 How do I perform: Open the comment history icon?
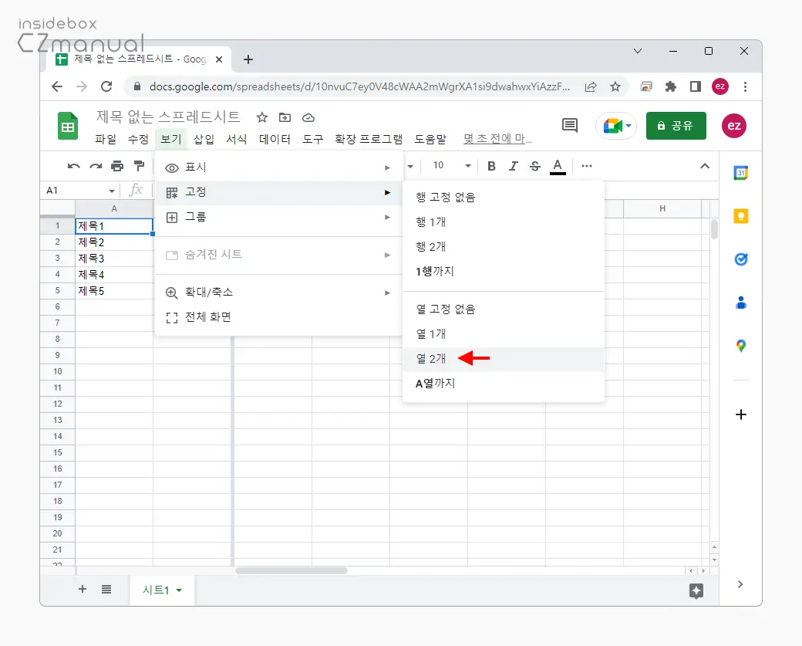point(569,125)
